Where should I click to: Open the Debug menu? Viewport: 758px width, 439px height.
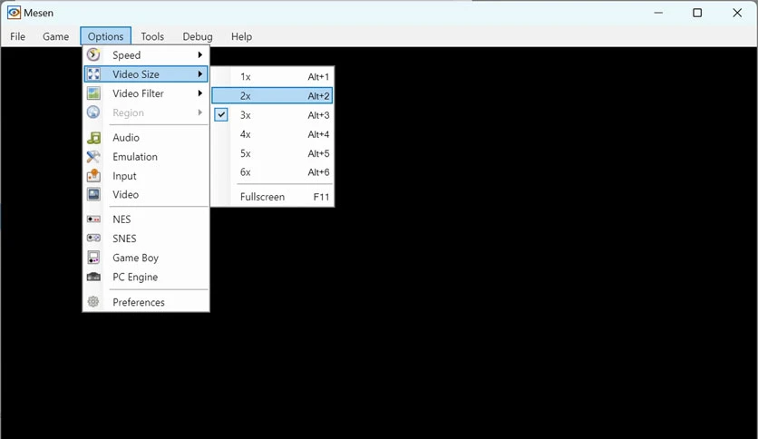pos(198,37)
